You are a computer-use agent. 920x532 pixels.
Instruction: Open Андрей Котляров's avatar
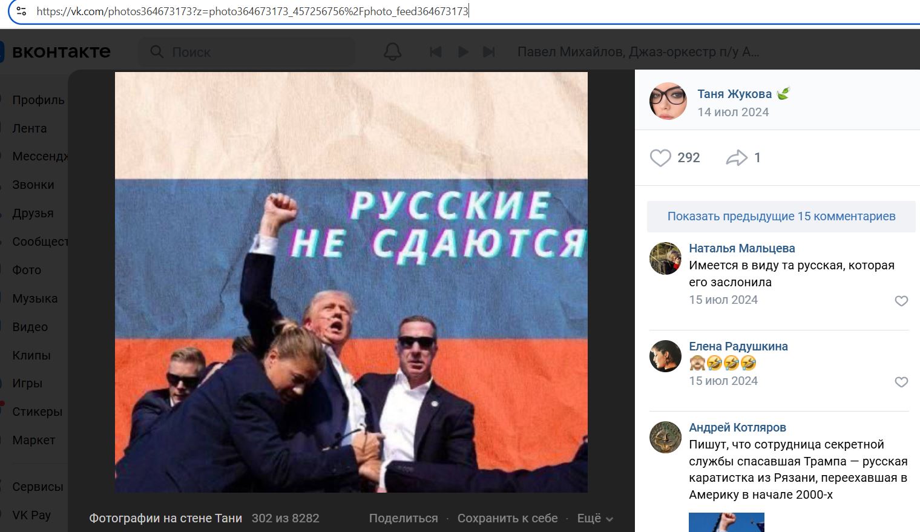click(x=665, y=437)
